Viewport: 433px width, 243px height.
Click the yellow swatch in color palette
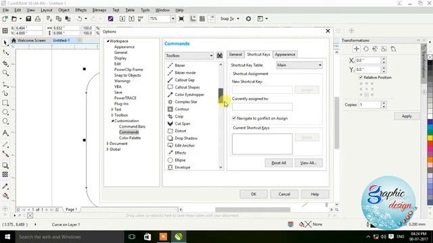pyautogui.click(x=430, y=138)
